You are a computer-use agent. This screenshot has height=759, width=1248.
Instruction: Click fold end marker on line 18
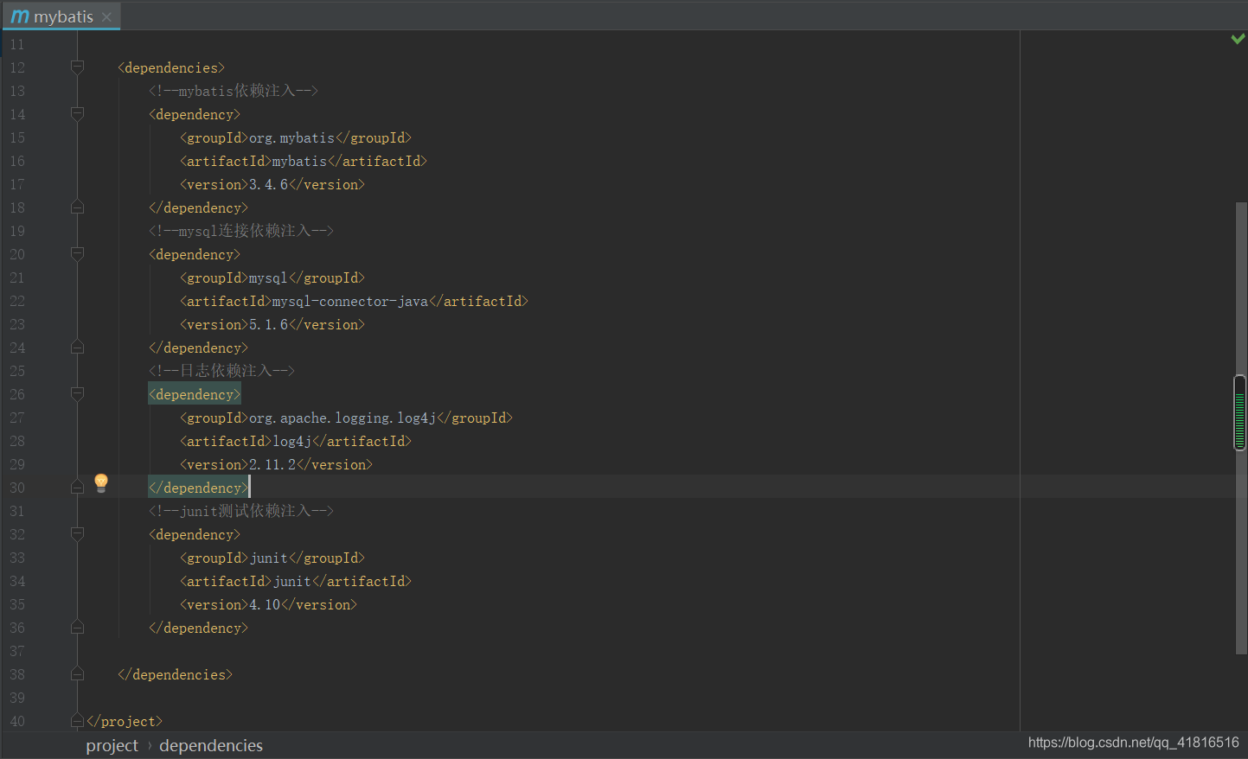(x=77, y=207)
